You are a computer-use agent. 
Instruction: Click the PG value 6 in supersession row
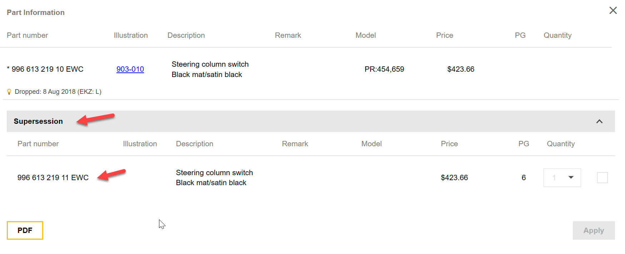tap(524, 178)
